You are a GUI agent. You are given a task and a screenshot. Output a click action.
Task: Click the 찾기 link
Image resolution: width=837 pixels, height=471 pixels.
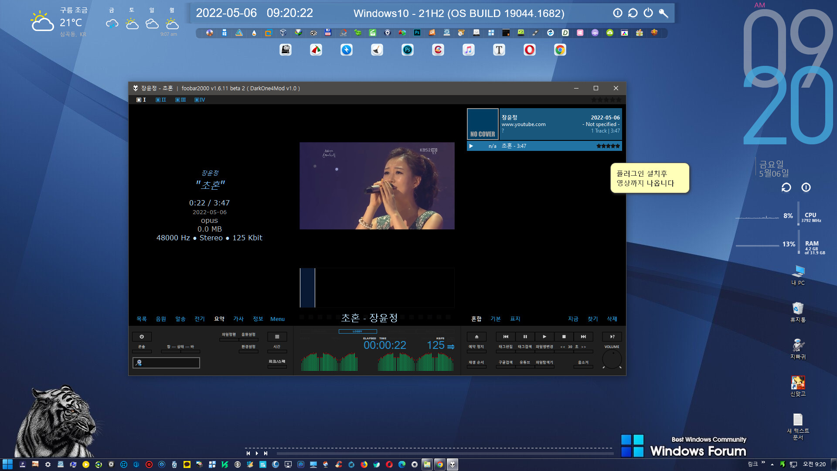point(593,319)
